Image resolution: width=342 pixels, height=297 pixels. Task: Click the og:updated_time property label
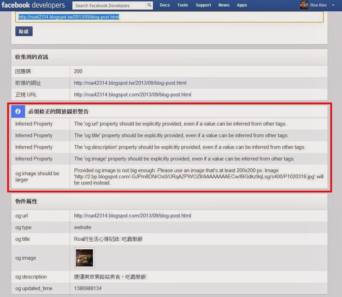pyautogui.click(x=34, y=288)
